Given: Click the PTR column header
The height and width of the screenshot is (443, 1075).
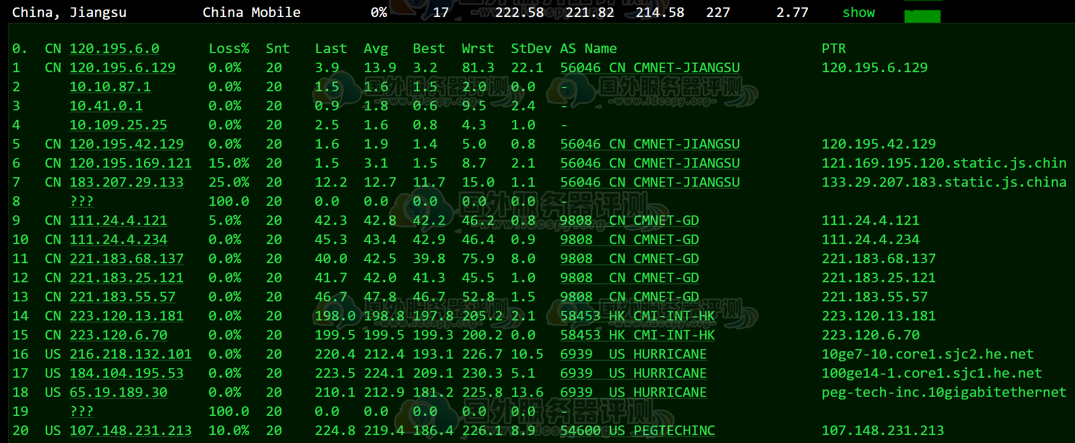Looking at the screenshot, I should pyautogui.click(x=834, y=48).
